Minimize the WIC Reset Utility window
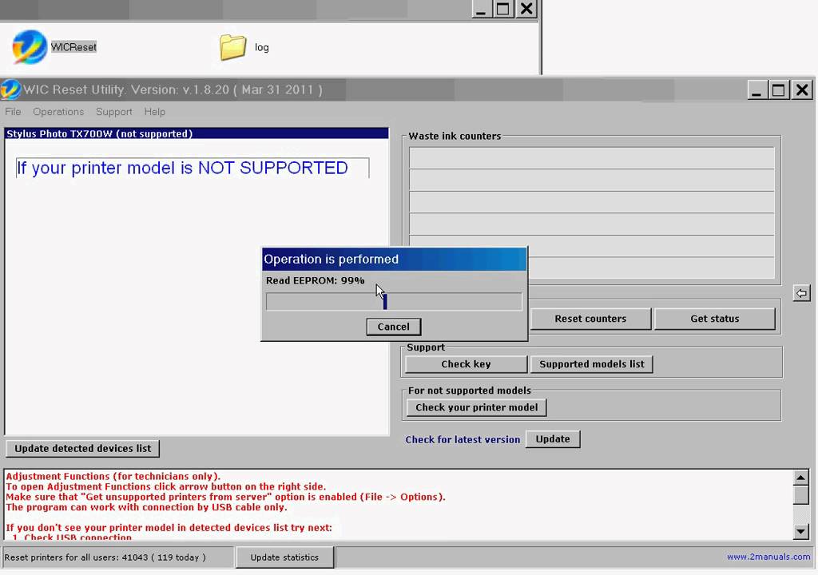Screen dimensions: 818x575 (x=756, y=90)
